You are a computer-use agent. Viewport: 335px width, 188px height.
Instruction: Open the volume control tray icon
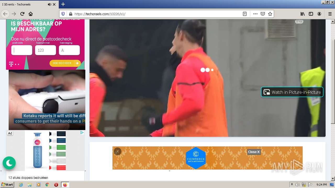[298, 185]
